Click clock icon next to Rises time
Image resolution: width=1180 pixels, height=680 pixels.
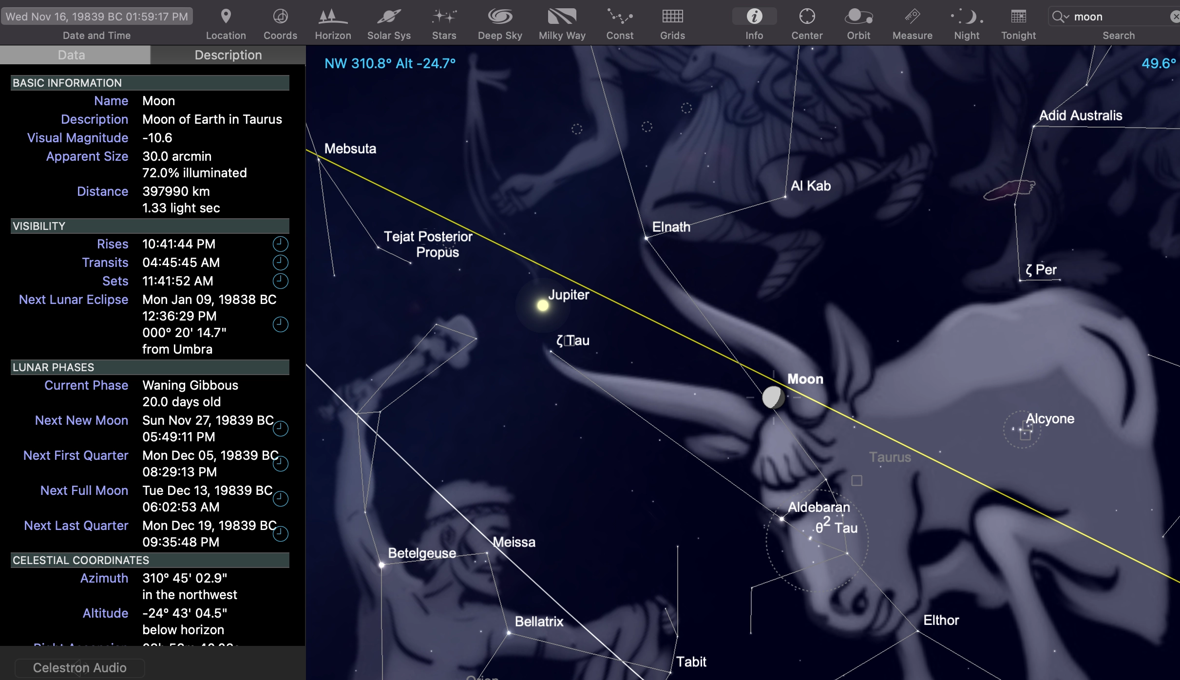(280, 244)
